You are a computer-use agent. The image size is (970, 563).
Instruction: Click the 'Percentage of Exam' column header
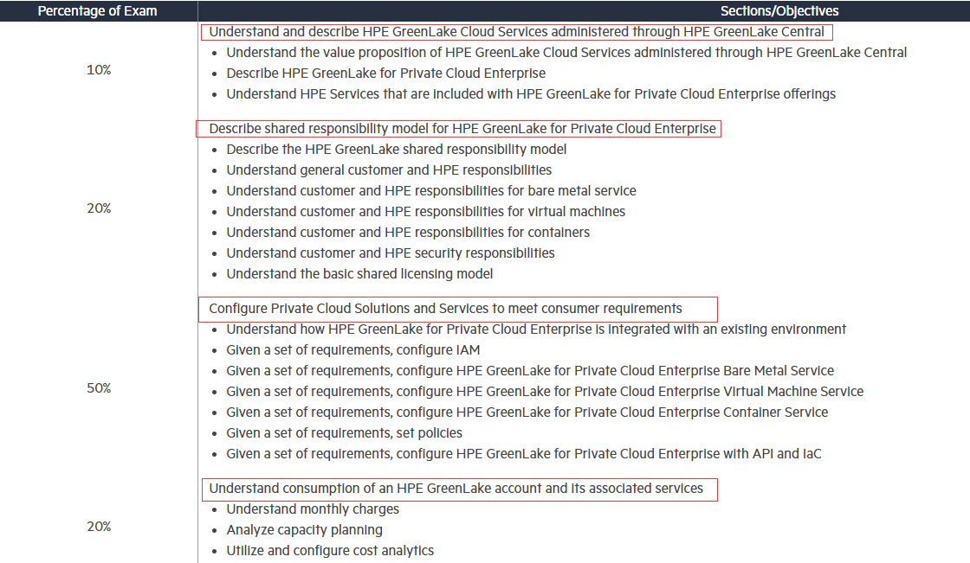(97, 11)
